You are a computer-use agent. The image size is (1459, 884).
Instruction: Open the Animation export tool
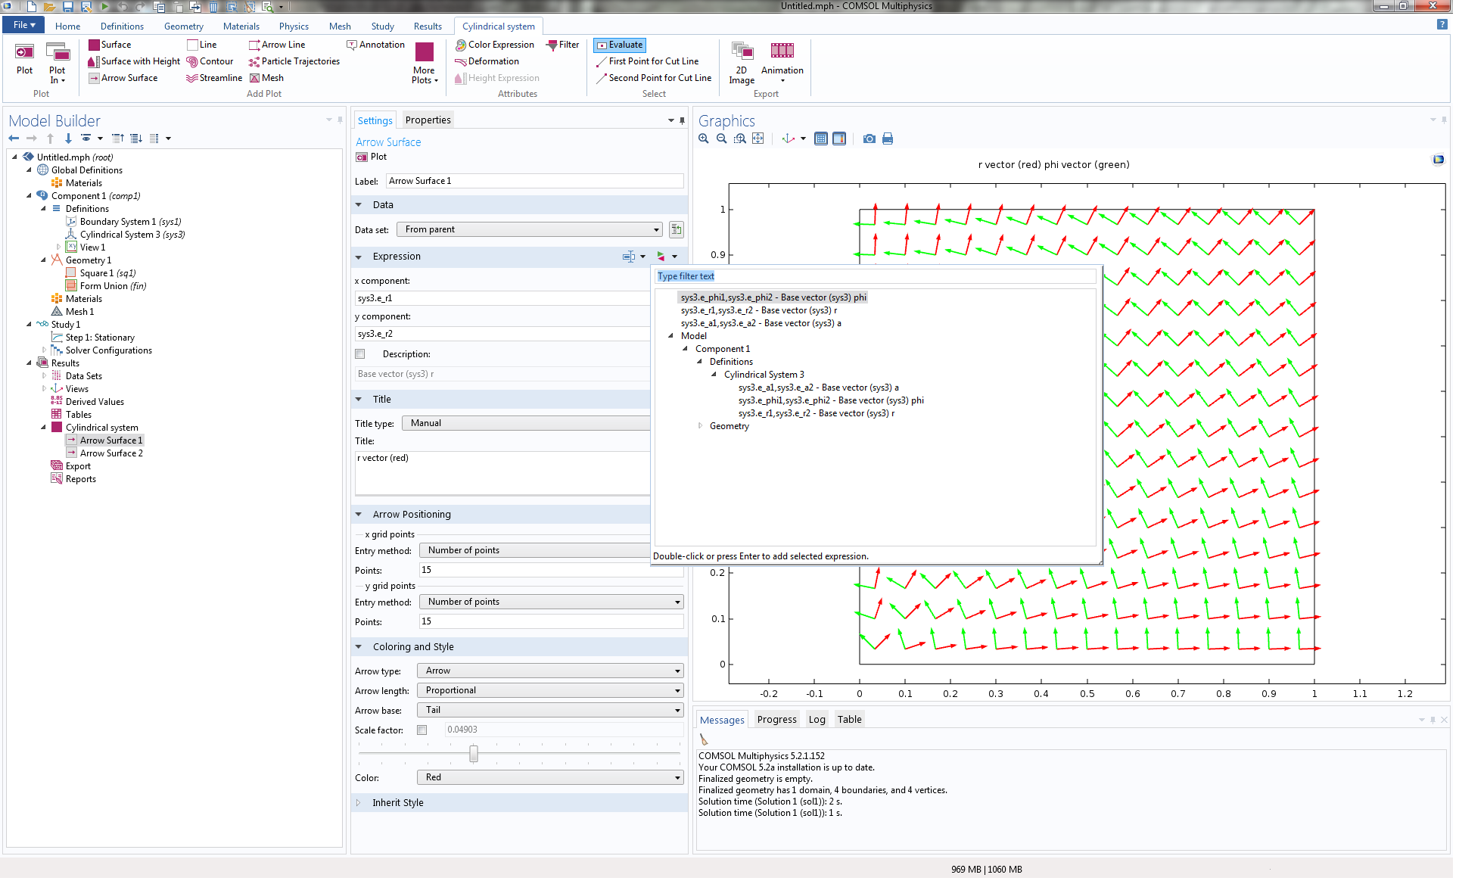[782, 51]
